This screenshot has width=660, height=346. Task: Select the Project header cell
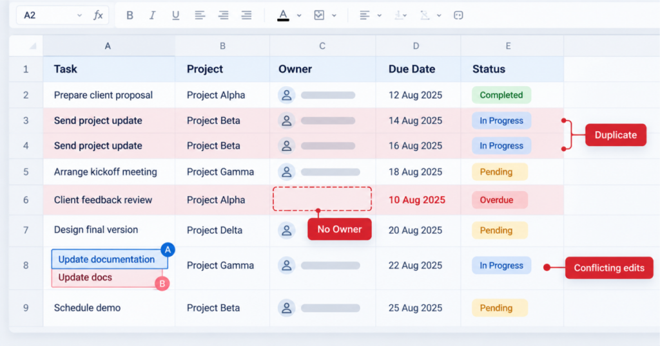point(222,69)
